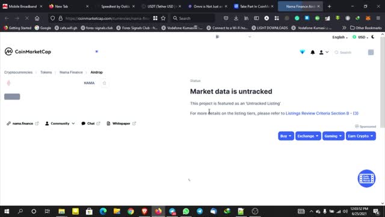Open Save to Pocket icon
This screenshot has height=217, width=385.
click(226, 18)
